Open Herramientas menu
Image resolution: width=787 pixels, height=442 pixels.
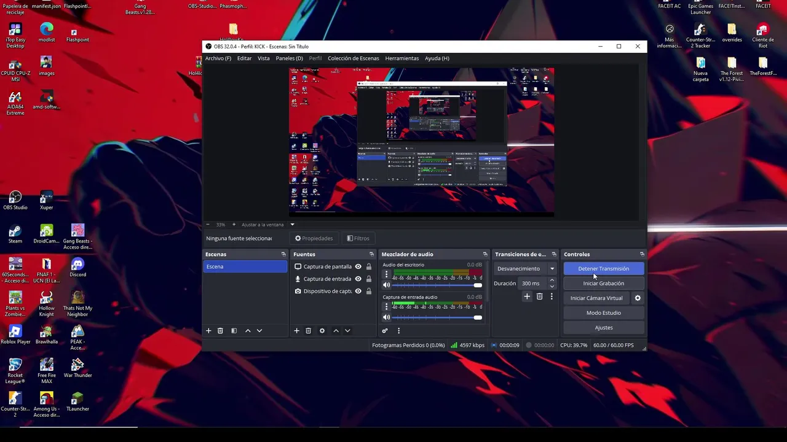coord(402,58)
